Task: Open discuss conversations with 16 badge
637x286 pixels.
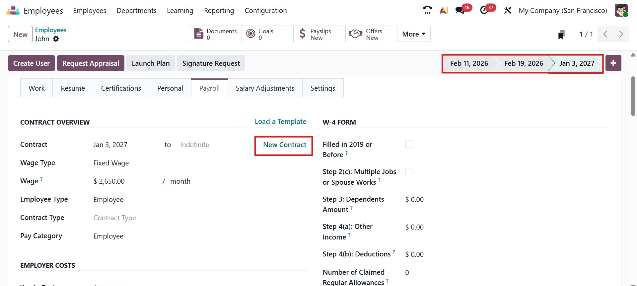Action: pos(460,10)
